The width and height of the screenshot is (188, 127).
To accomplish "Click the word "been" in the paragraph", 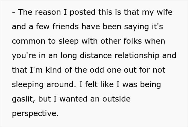I will point(112,26).
